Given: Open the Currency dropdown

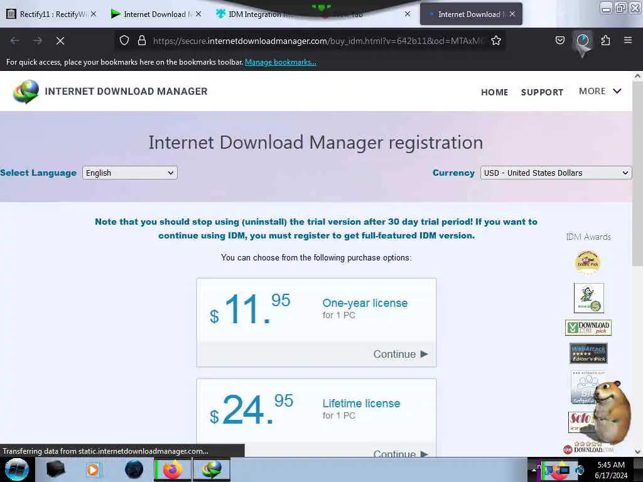Looking at the screenshot, I should pos(556,173).
